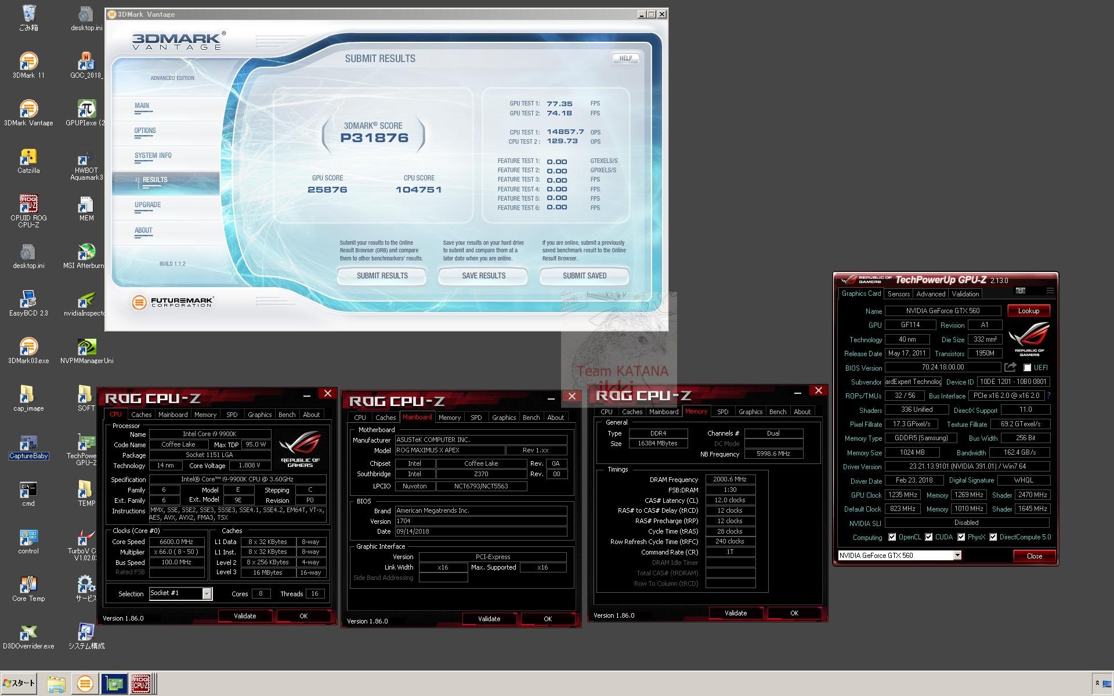Toggle the DirectCompute 5.0 checkbox
This screenshot has width=1114, height=696.
[x=993, y=537]
